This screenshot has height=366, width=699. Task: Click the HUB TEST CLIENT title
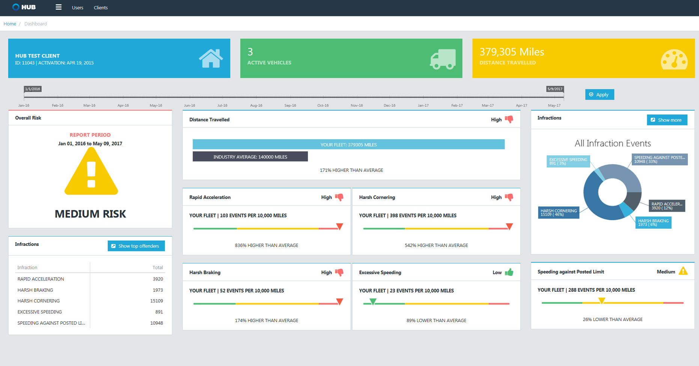(x=38, y=56)
